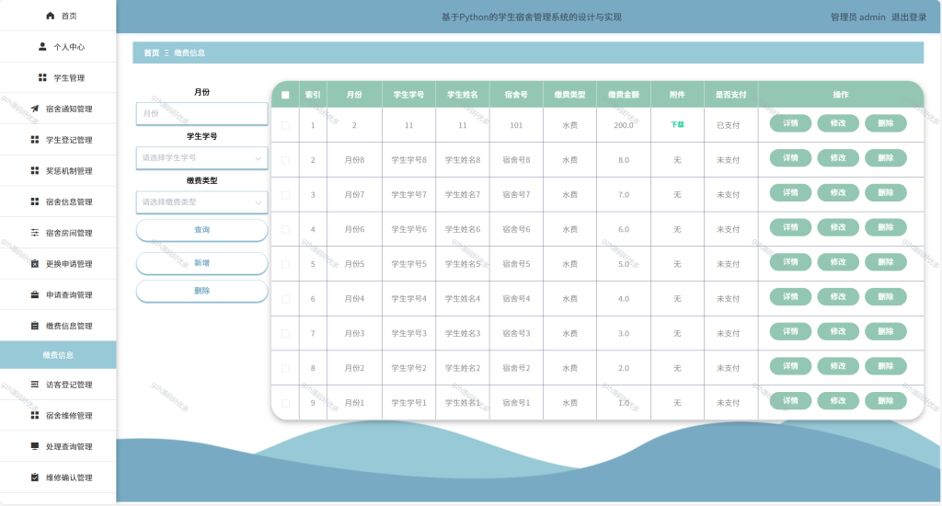Focus the 月份 text input field
This screenshot has height=506, width=942.
click(x=201, y=113)
